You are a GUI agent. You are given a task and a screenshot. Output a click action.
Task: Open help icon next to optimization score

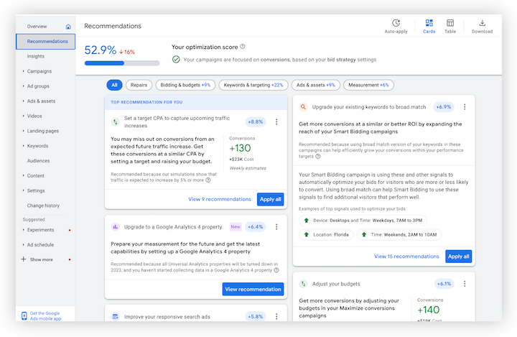[242, 46]
